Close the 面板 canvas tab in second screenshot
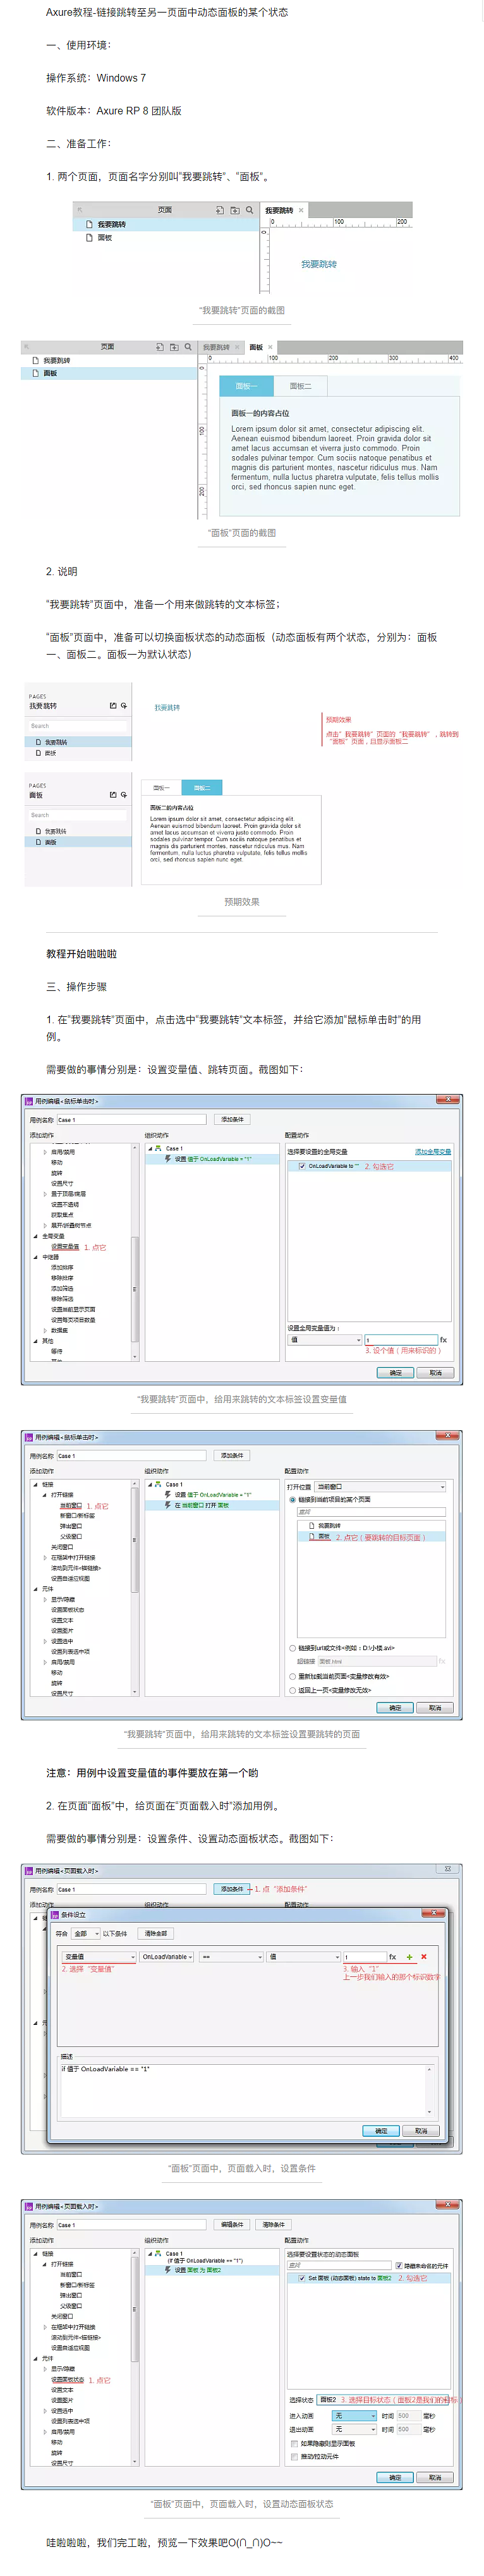484x2576 pixels. coord(270,347)
